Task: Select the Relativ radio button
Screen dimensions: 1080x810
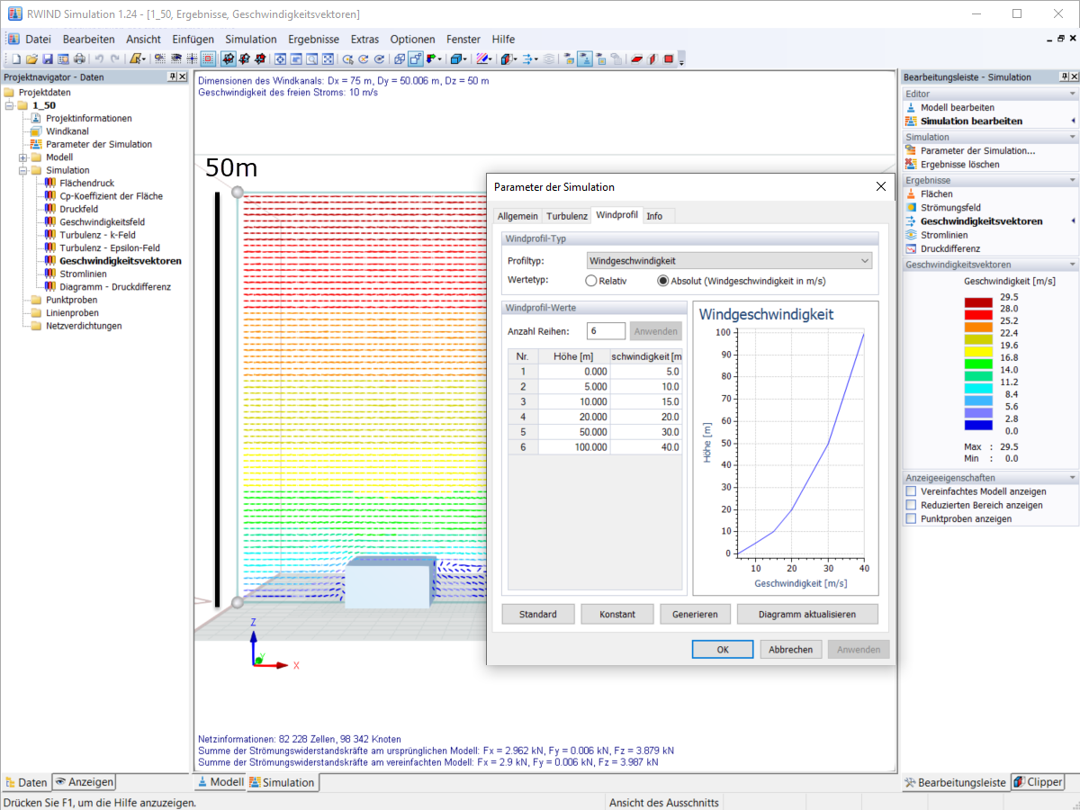Action: (x=591, y=281)
